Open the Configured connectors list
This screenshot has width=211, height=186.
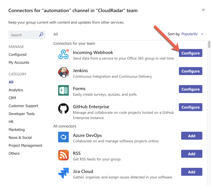[x=17, y=55]
